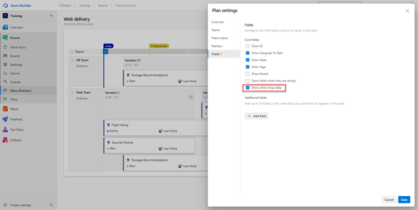Open the Artifacts hub icon
Screen dimensions: 418x210
[5, 140]
